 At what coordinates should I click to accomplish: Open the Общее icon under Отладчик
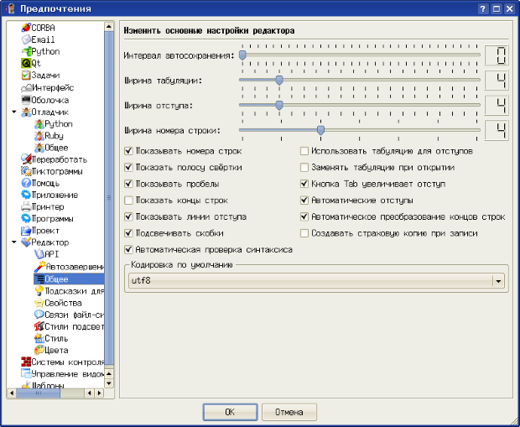39,148
